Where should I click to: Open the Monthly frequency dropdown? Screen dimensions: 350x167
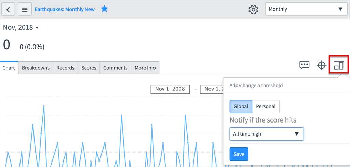306,9
